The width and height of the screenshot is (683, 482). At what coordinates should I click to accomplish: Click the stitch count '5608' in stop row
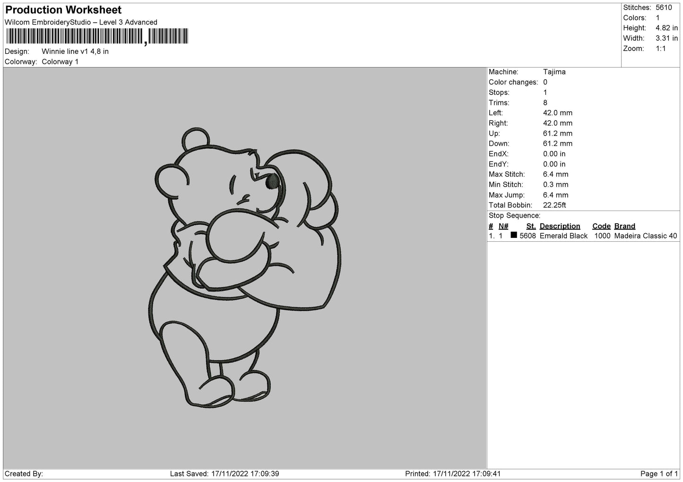pyautogui.click(x=527, y=236)
